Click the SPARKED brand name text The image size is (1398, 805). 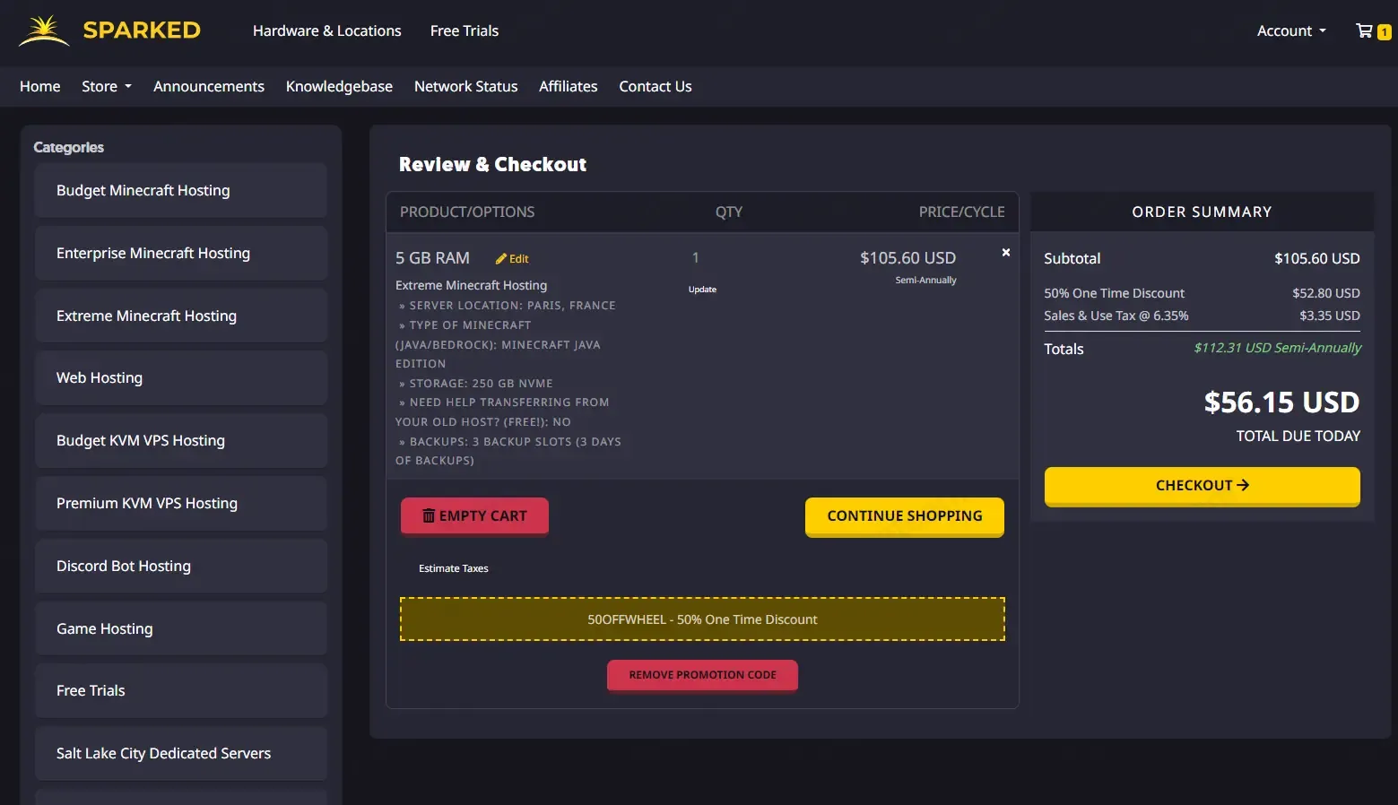point(142,30)
